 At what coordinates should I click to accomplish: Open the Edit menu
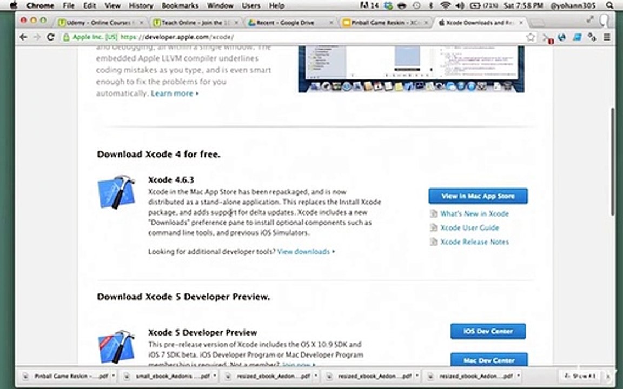click(90, 5)
